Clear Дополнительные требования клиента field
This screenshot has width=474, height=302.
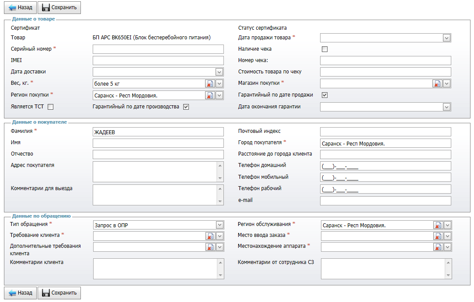tap(210, 247)
